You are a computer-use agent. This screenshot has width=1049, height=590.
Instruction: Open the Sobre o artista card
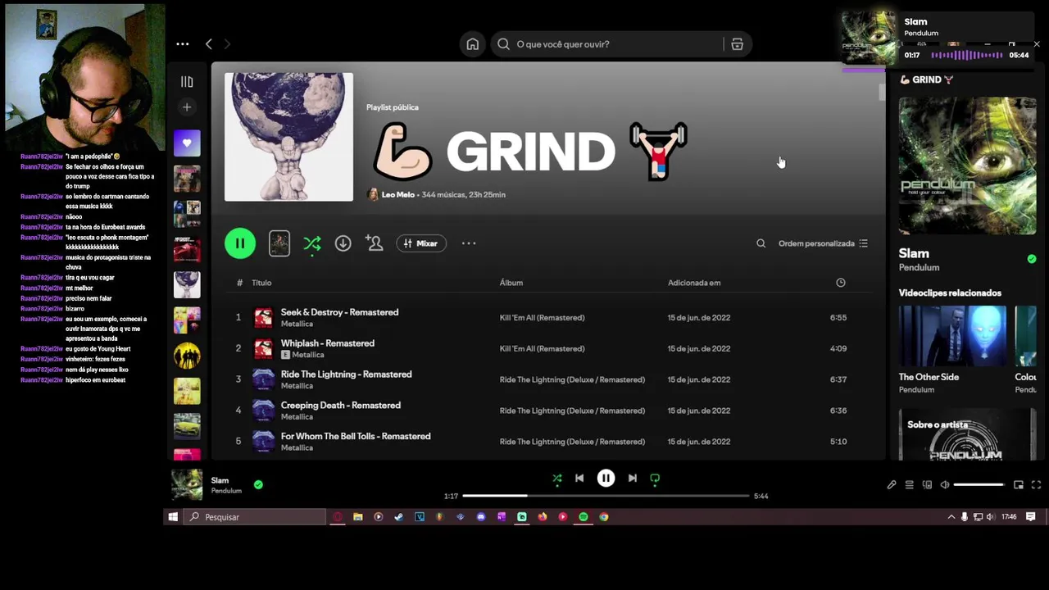[x=967, y=434]
